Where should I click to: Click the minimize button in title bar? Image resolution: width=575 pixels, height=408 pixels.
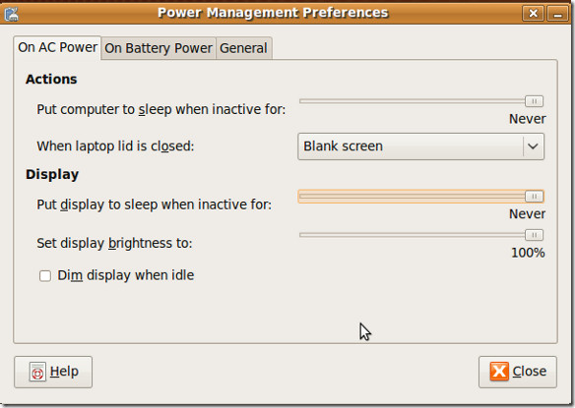(557, 14)
